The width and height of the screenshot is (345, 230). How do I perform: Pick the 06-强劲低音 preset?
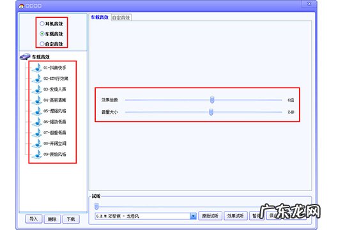(55, 122)
